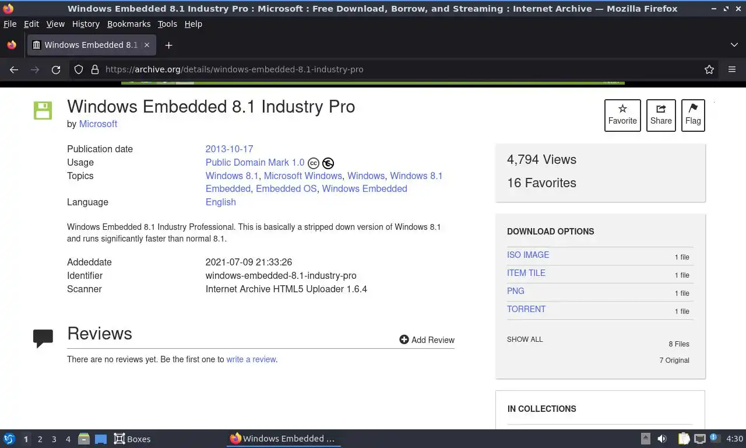Click the eject removable media tray icon
Viewport: 746px width, 448px height.
tap(646, 439)
